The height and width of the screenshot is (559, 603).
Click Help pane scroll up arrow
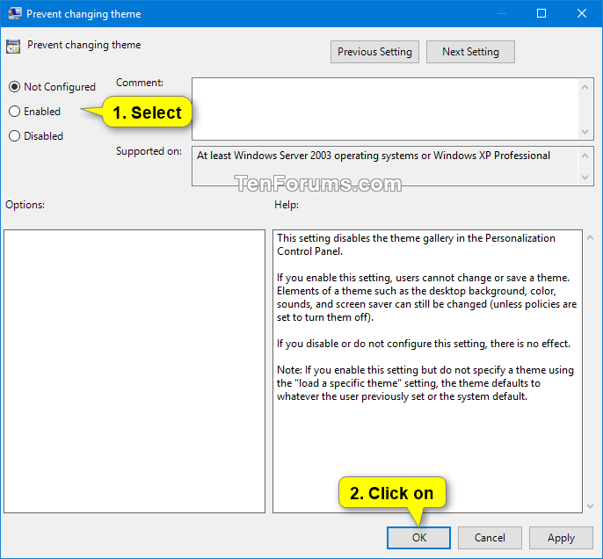(590, 238)
